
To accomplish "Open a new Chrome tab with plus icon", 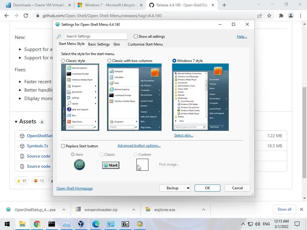I will [x=224, y=5].
